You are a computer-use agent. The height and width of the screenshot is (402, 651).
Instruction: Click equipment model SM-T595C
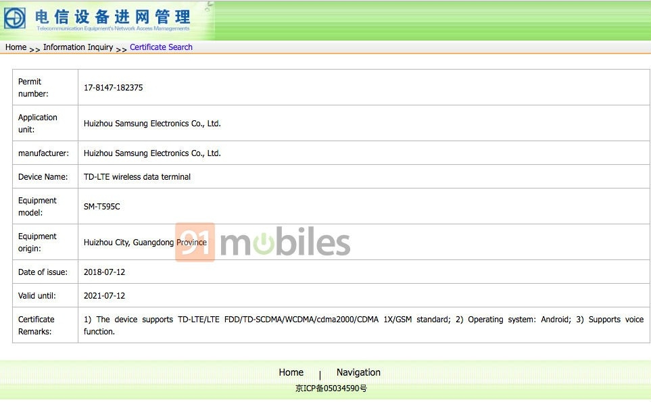[102, 207]
